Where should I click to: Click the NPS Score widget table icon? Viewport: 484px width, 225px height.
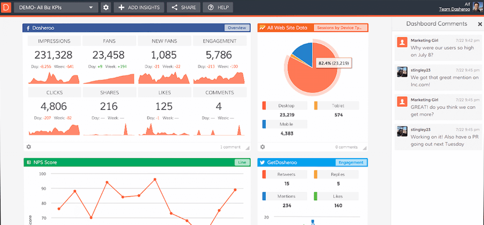(x=29, y=162)
